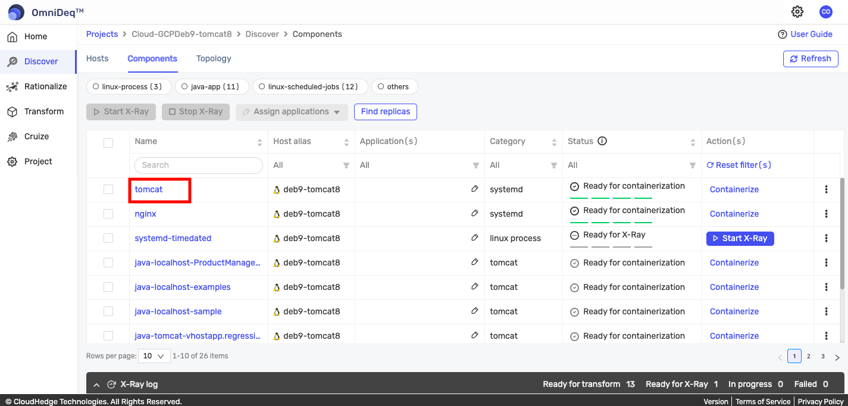
Task: Sort by Status column arrows
Action: point(693,142)
